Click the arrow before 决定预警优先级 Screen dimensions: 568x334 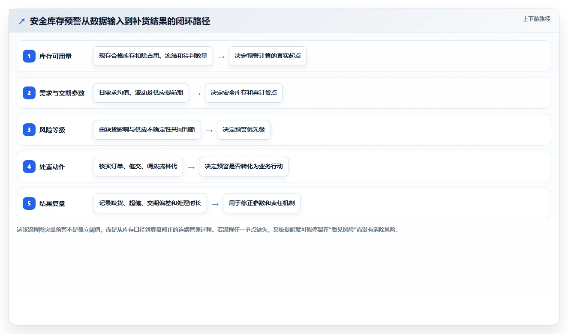tap(209, 130)
